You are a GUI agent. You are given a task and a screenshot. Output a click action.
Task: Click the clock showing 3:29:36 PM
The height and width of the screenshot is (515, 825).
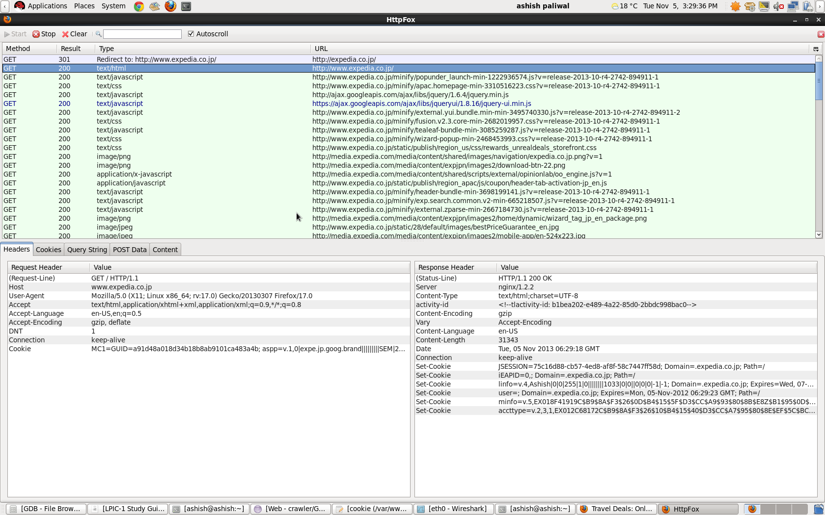[x=680, y=6]
